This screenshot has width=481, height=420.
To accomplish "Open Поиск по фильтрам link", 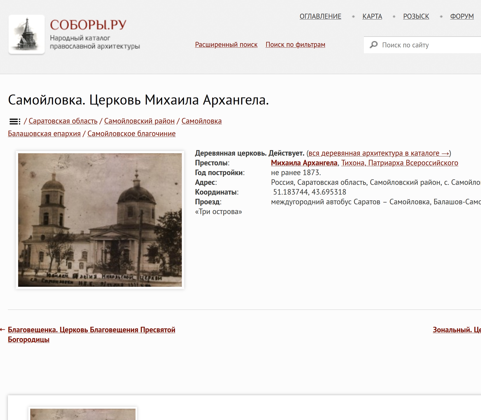I will [295, 45].
